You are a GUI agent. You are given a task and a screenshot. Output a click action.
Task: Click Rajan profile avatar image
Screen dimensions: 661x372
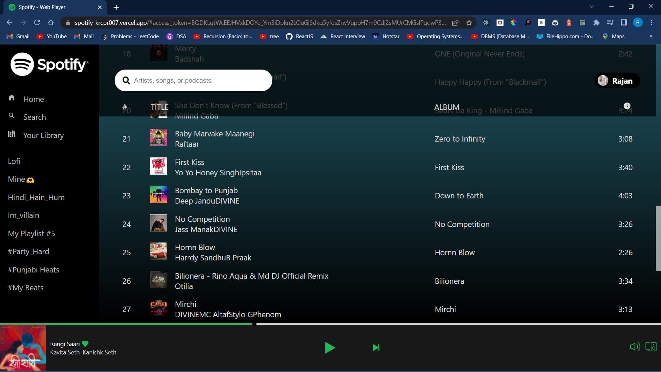click(x=603, y=81)
